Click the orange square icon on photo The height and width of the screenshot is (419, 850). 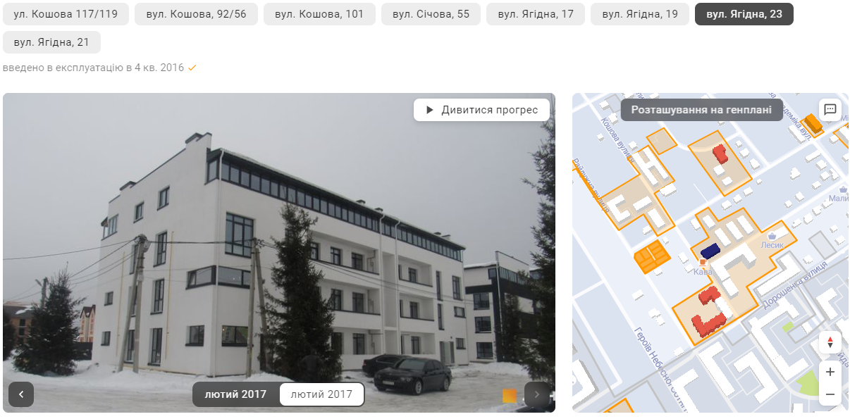pyautogui.click(x=510, y=396)
